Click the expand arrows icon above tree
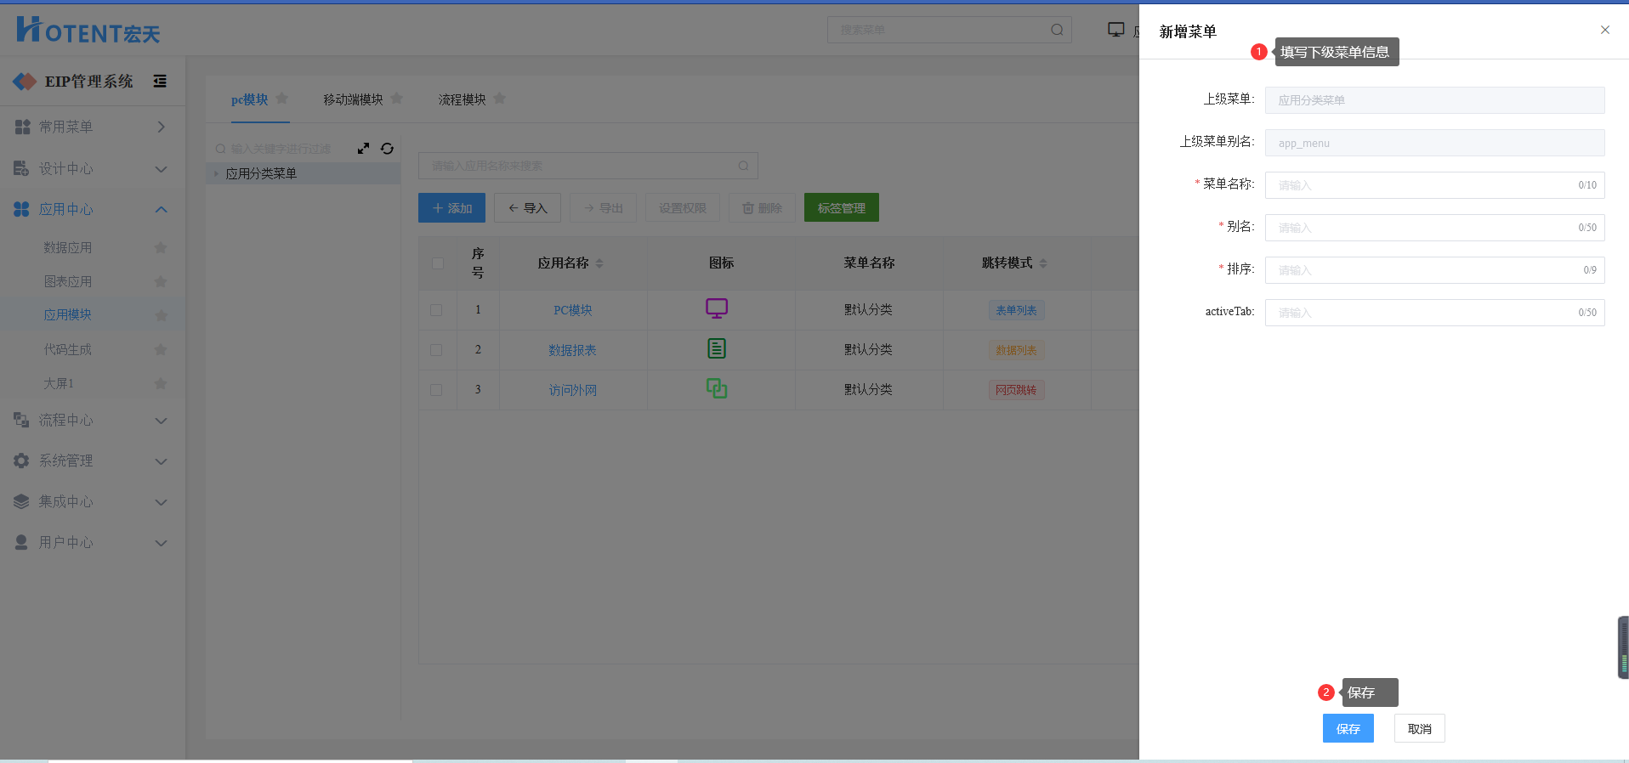Image resolution: width=1629 pixels, height=763 pixels. click(363, 149)
